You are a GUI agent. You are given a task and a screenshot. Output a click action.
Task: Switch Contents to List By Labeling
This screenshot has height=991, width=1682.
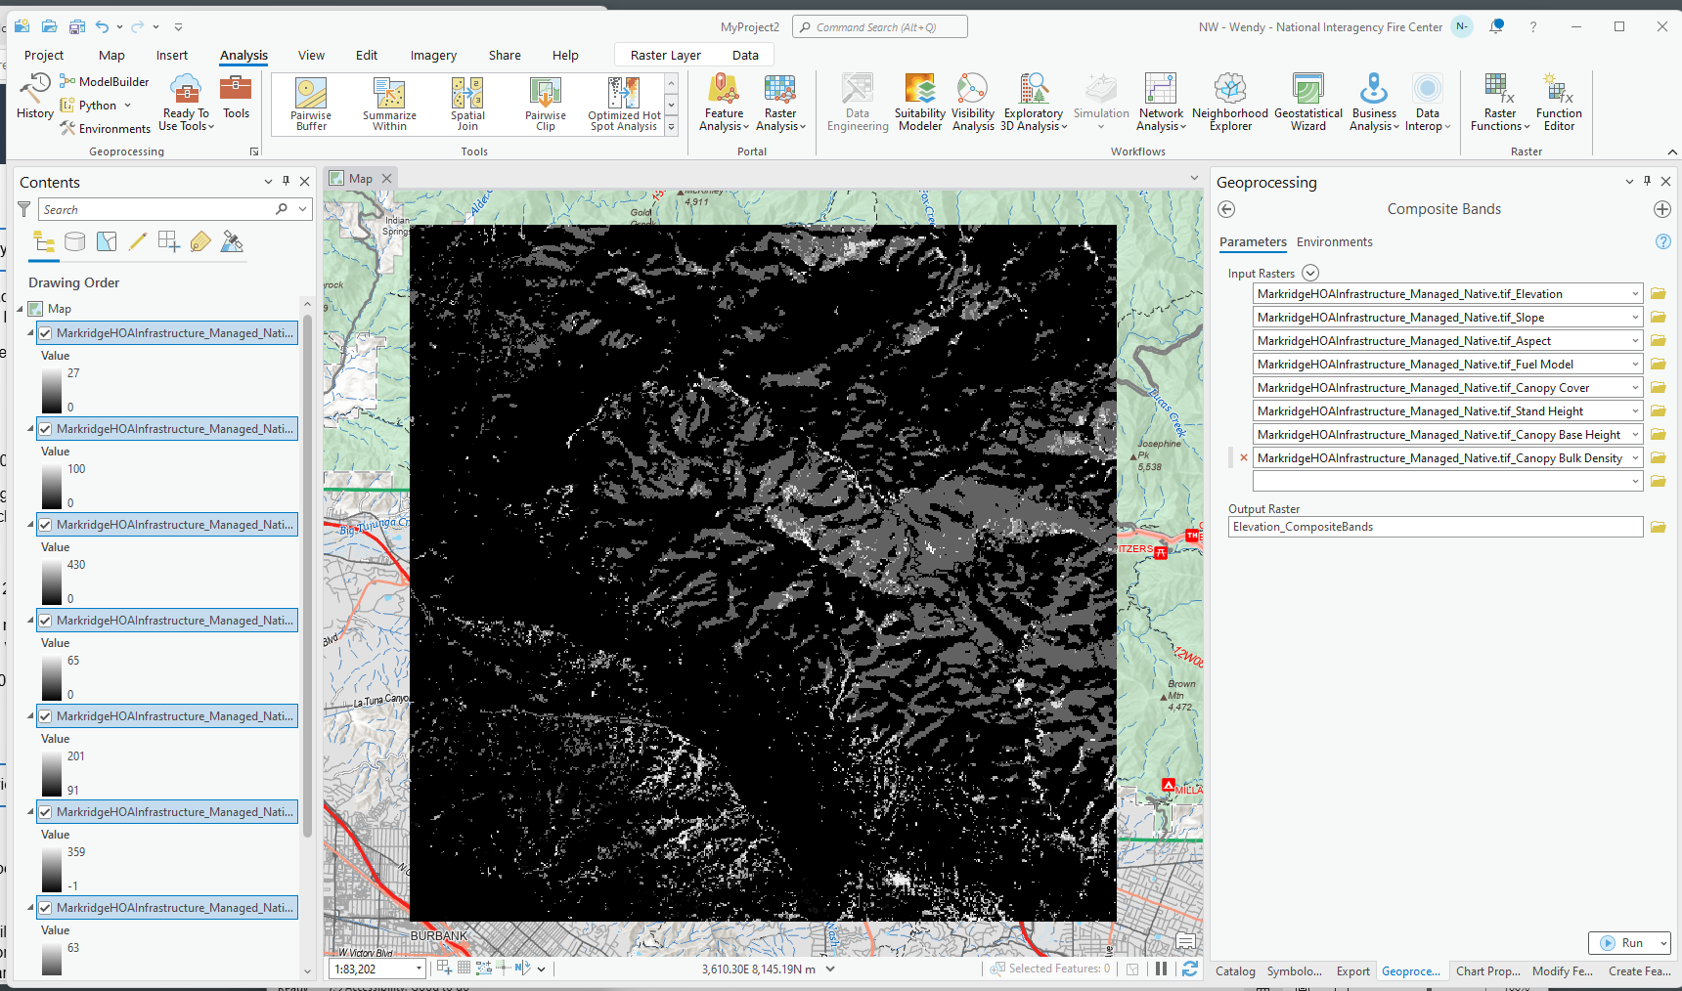(200, 241)
